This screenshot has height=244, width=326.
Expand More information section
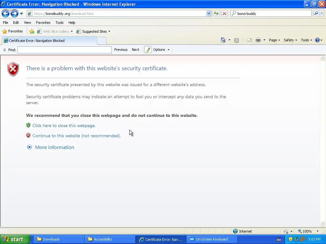coord(51,147)
